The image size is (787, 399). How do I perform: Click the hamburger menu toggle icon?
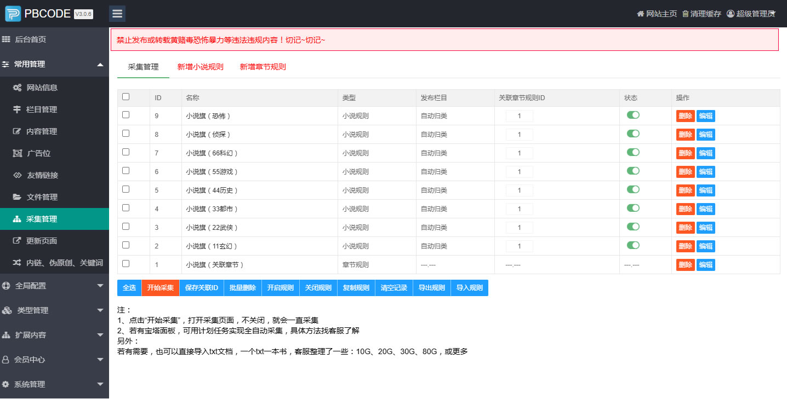tap(117, 14)
